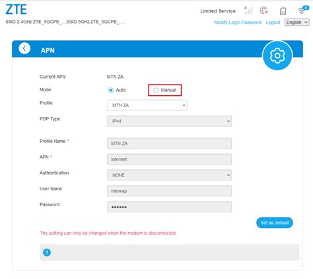Click the Wi-Fi connected devices icon

[x=303, y=10]
